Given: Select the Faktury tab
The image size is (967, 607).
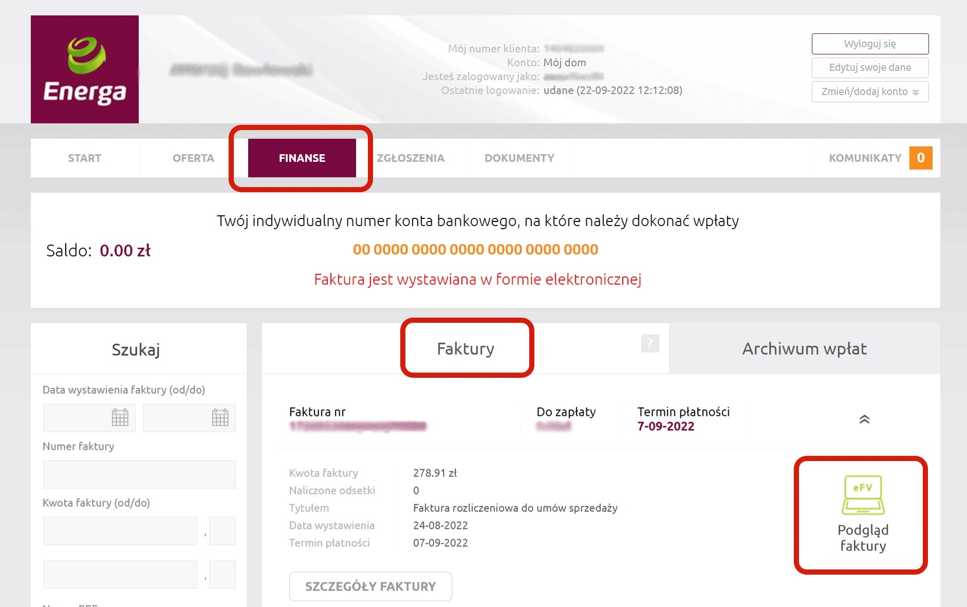Looking at the screenshot, I should coord(466,348).
